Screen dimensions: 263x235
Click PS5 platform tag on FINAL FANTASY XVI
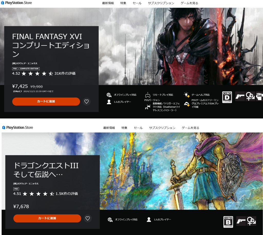click(15, 69)
